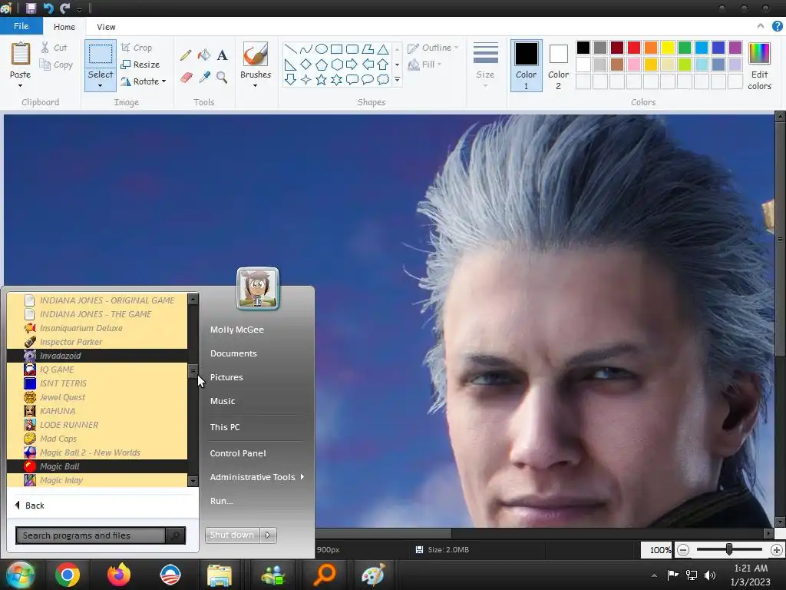Click the user account picture thumbnail
The height and width of the screenshot is (590, 786).
click(x=258, y=289)
